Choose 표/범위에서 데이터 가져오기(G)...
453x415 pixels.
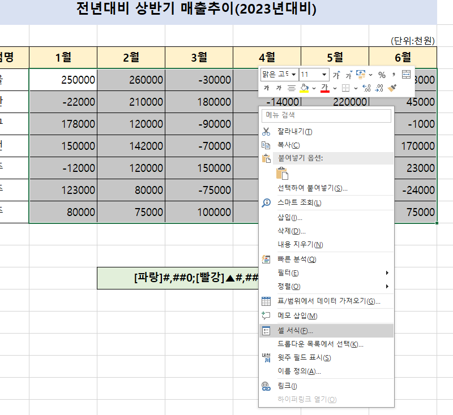(x=327, y=301)
